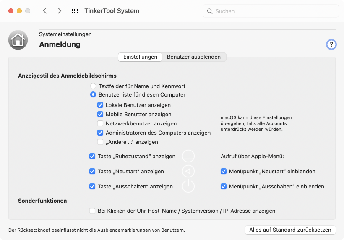Click the Ausschalten power preview icon
344x240 pixels.
click(x=188, y=186)
